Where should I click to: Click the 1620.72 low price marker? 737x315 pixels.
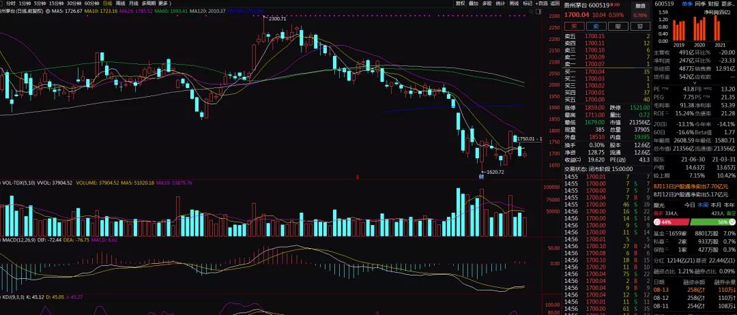(x=495, y=172)
